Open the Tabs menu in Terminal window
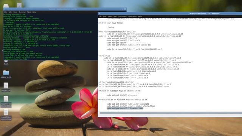 [x=29, y=12]
